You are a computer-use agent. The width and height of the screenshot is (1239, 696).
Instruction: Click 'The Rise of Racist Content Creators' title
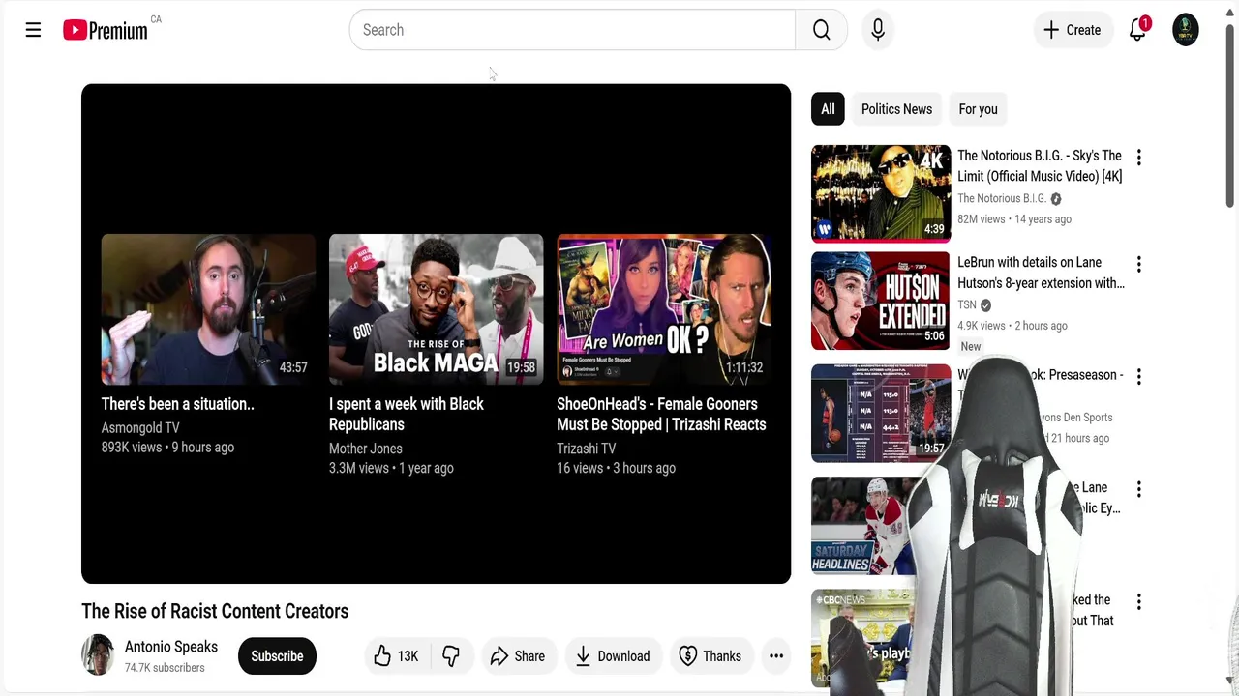pos(215,611)
